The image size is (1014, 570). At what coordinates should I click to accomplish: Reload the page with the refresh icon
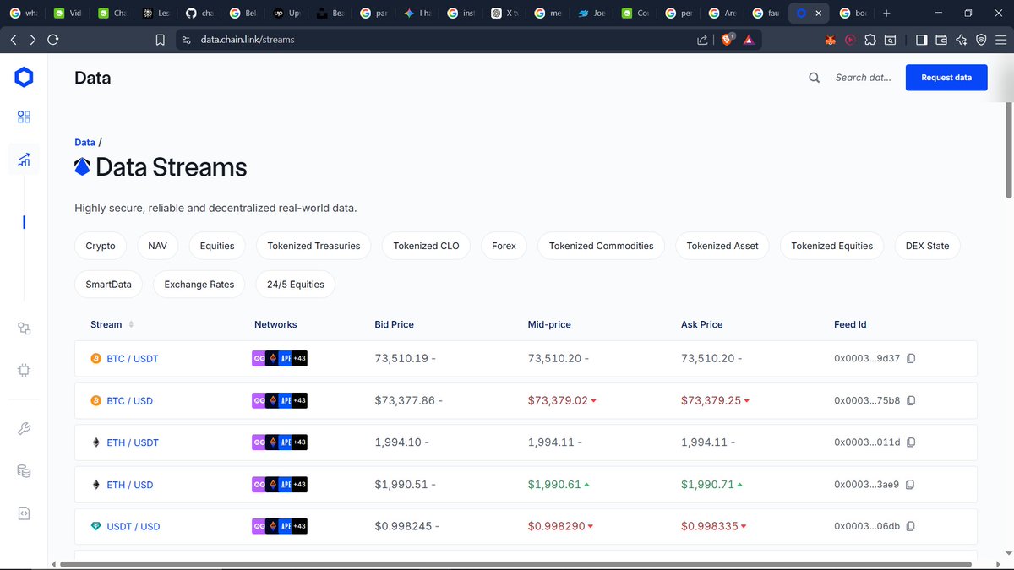(53, 40)
